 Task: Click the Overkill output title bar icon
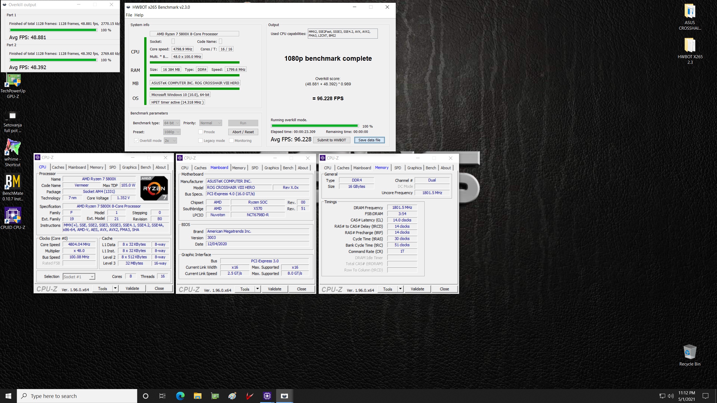4,4
